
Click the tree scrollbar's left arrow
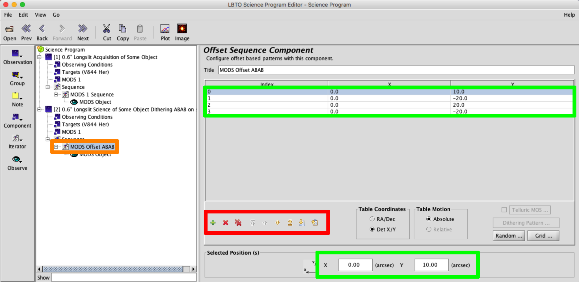click(39, 269)
